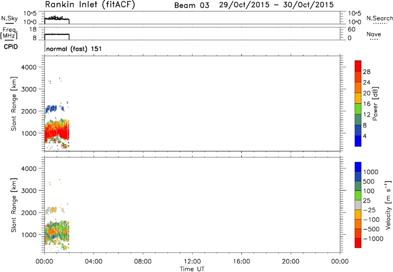Click the 29/Oct/2015 - 30/Oct/2015 date range
393x272 pixels.
click(x=276, y=5)
